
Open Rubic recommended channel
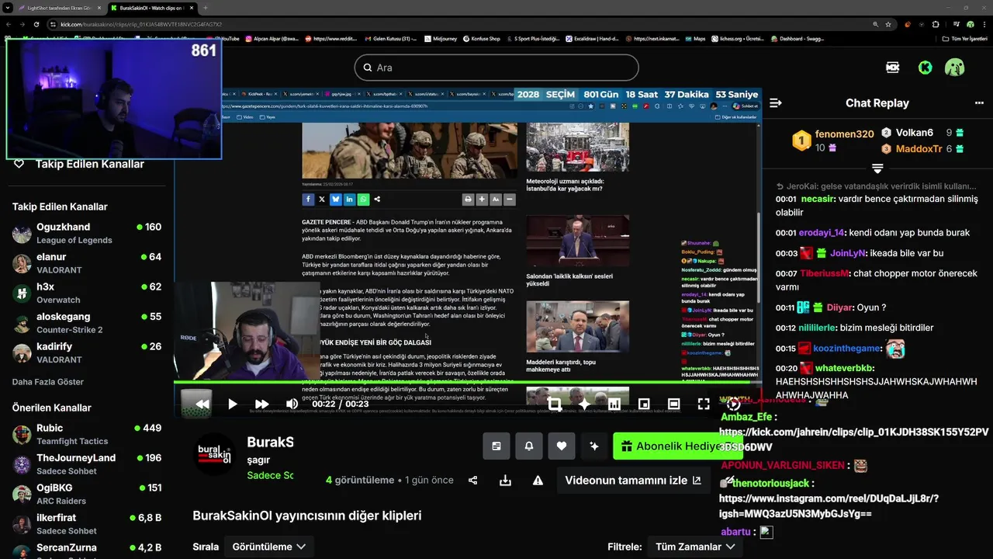point(87,434)
